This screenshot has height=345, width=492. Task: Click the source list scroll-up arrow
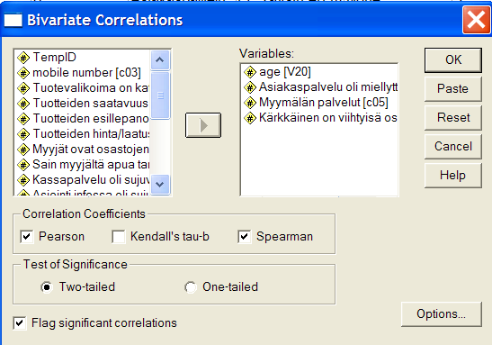pyautogui.click(x=160, y=59)
